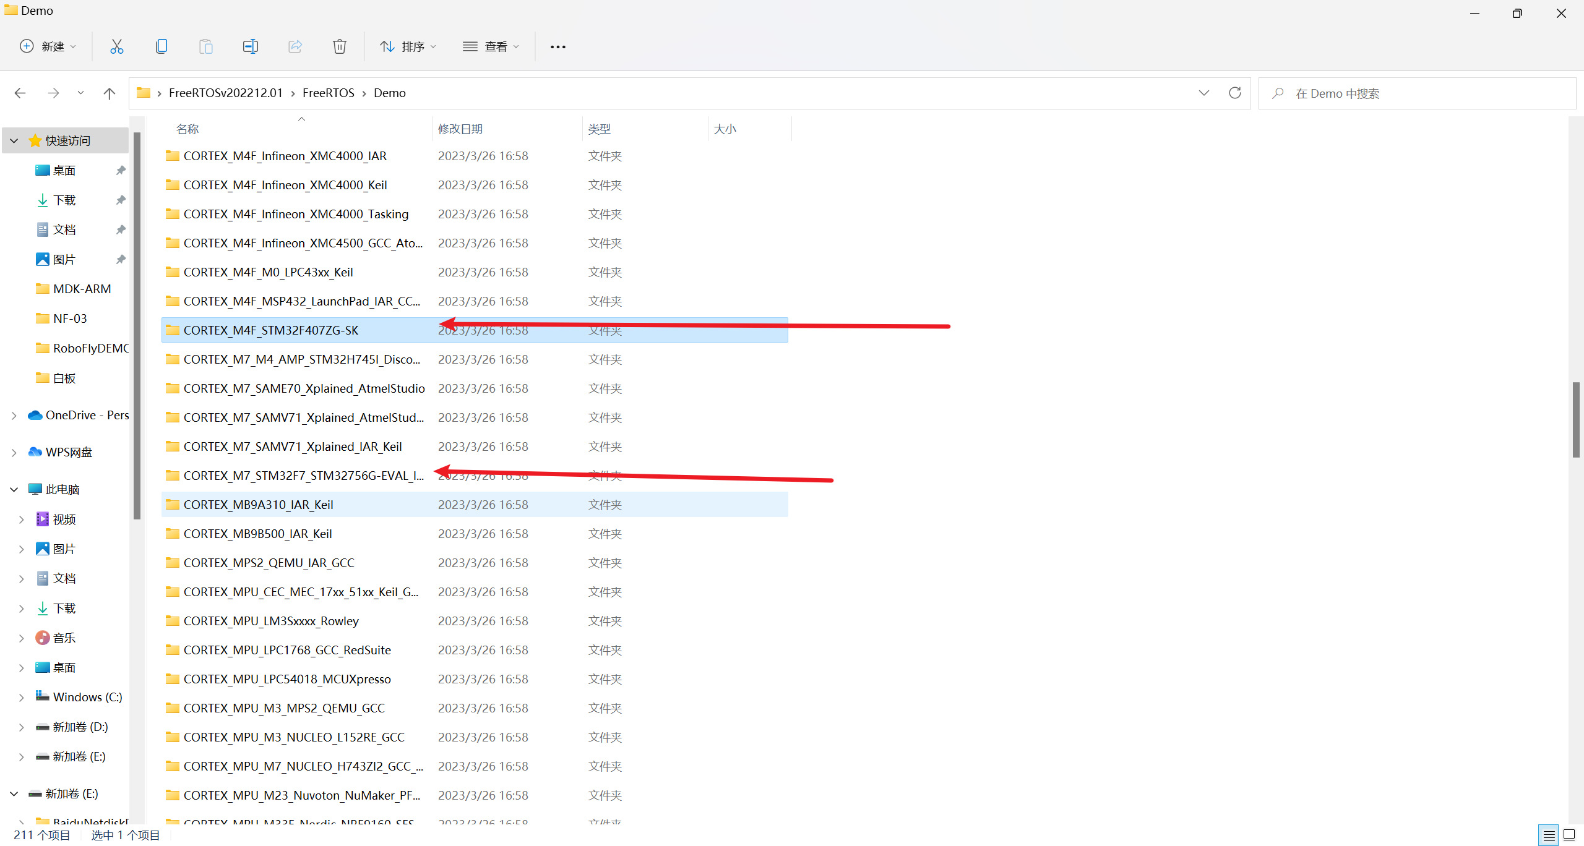Expand the WPS网盘 node

14,452
